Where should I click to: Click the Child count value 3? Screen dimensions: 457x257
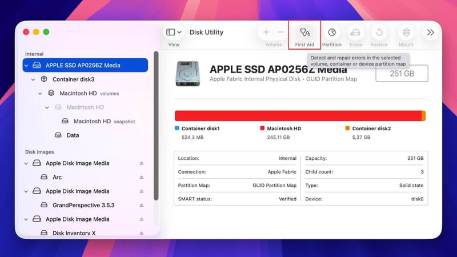pyautogui.click(x=422, y=172)
